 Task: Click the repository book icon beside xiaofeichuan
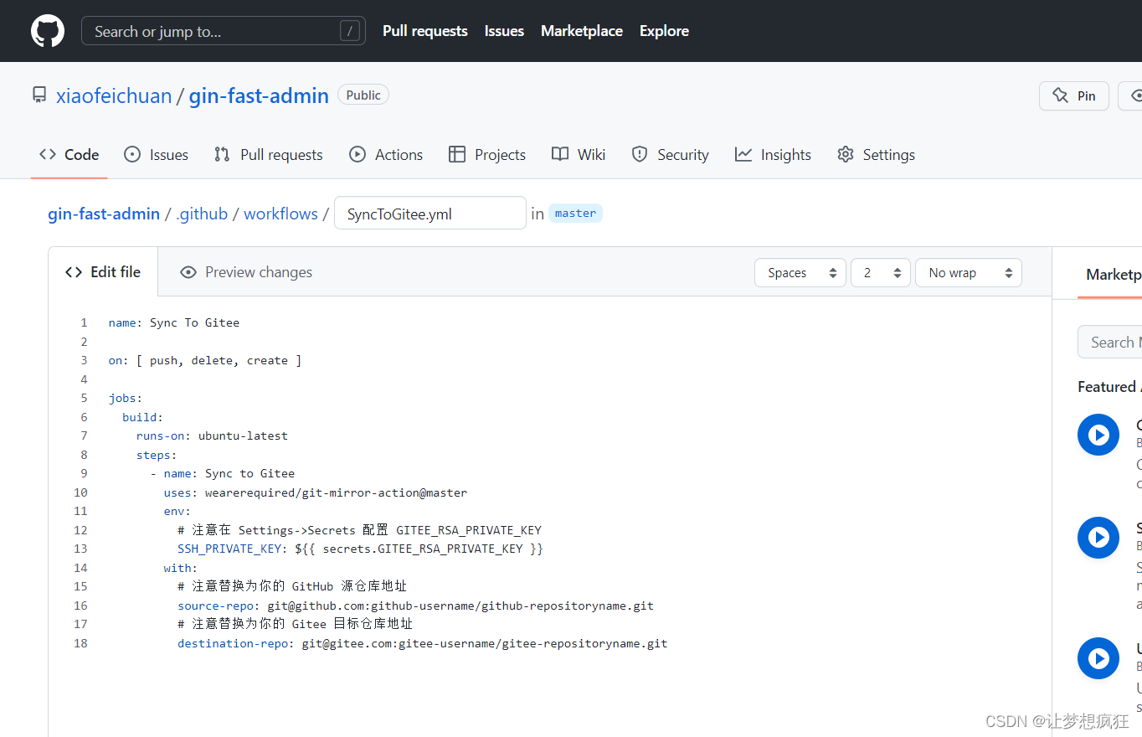tap(39, 95)
